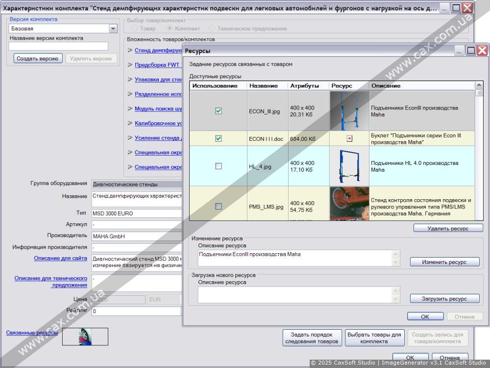490x368 pixels.
Task: Click the linked resources wheel thumbnail
Action: tap(85, 337)
